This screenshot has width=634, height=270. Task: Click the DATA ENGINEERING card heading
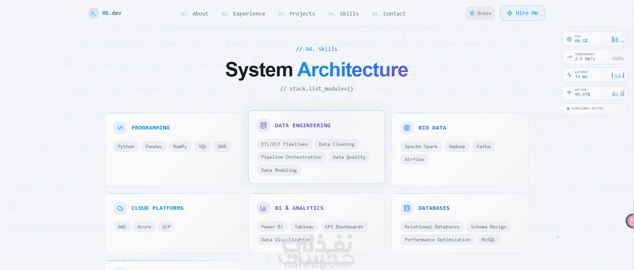click(303, 126)
